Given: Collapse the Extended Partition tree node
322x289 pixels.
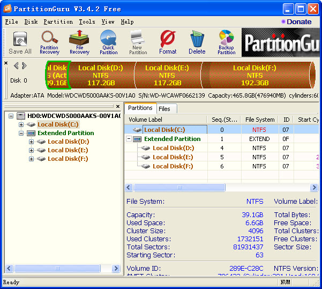Looking at the screenshot, I should click(x=21, y=133).
